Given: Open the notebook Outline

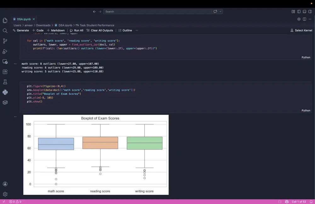Looking at the screenshot, I should coord(125,30).
